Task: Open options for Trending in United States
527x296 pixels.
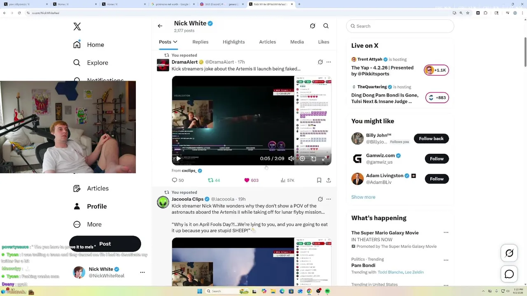Action: click(x=446, y=285)
